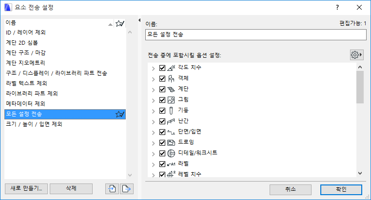Click the favorite star icon in list header
The height and width of the screenshot is (200, 371).
click(x=120, y=23)
